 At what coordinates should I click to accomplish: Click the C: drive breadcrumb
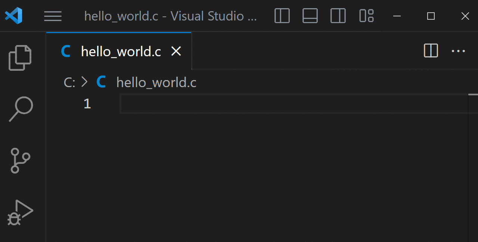click(x=69, y=82)
